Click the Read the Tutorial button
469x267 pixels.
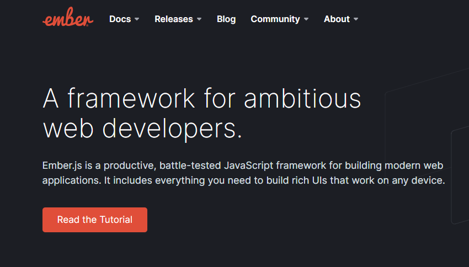point(95,220)
